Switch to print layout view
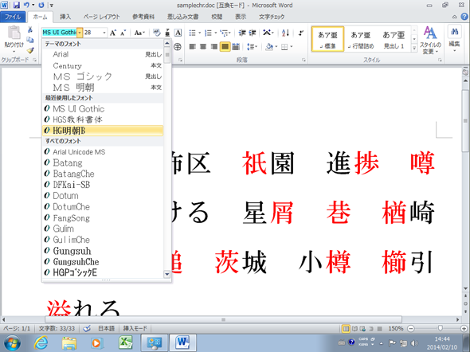The width and height of the screenshot is (470, 352). point(346,329)
